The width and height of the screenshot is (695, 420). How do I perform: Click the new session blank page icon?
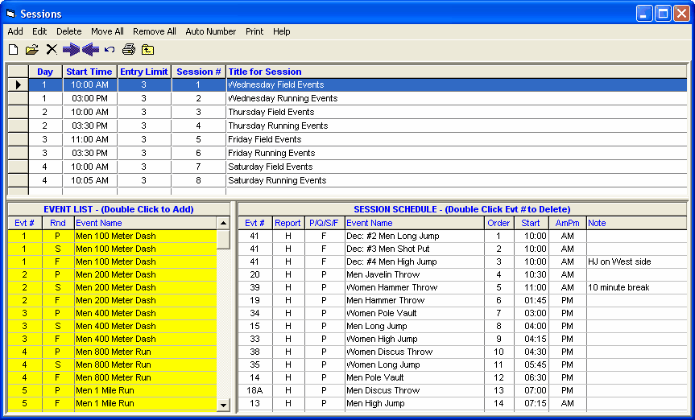13,50
